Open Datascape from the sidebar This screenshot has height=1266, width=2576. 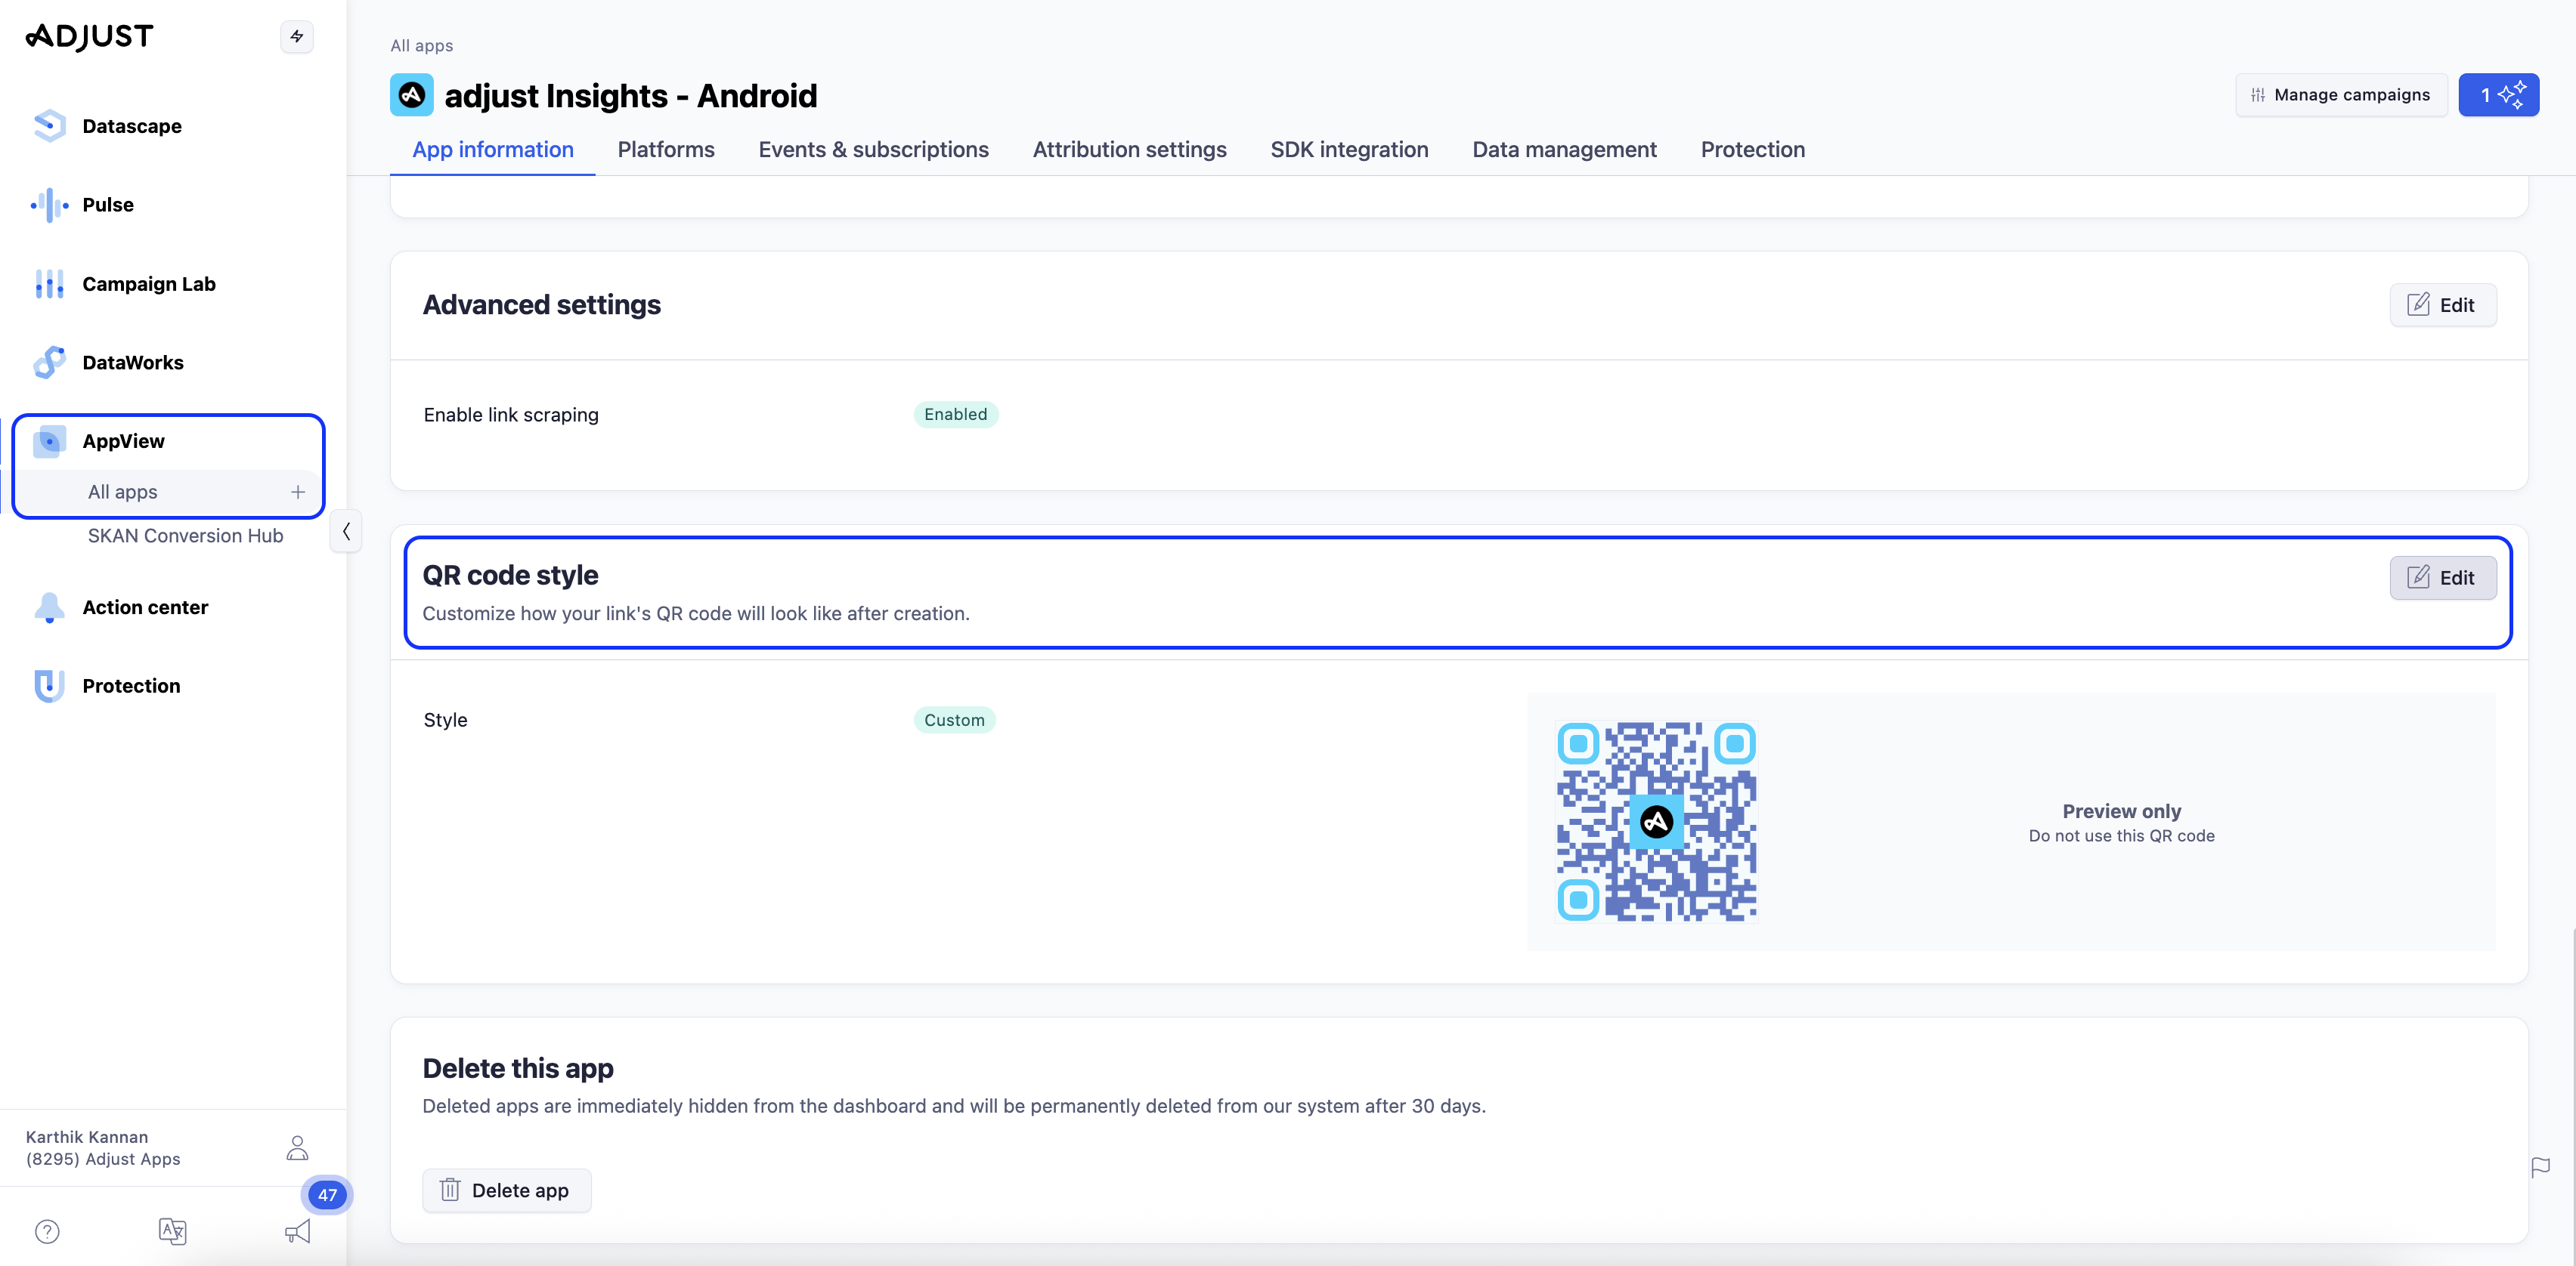pos(131,126)
